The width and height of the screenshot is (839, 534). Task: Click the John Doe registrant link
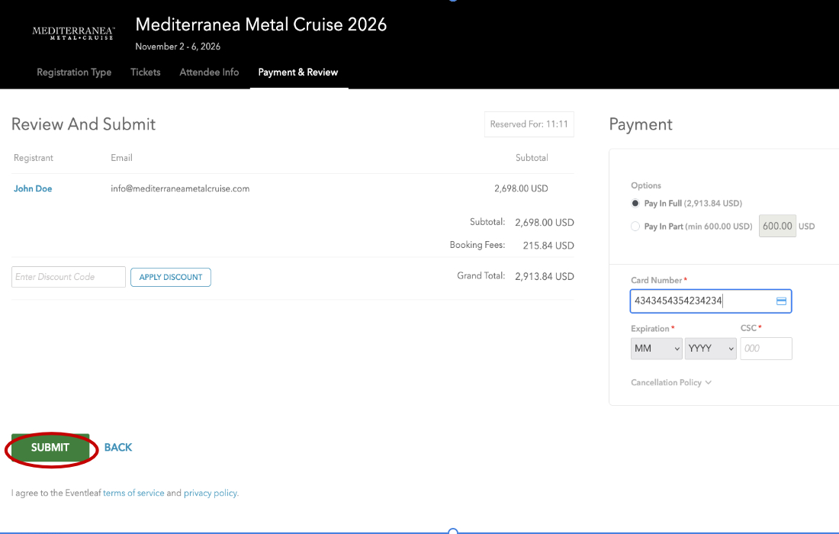33,188
